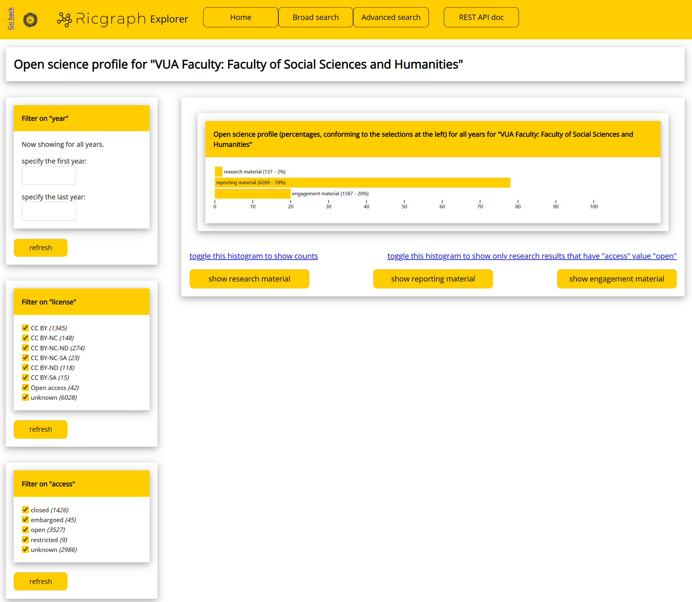The height and width of the screenshot is (602, 692).
Task: Click the last year input field
Action: coord(49,211)
